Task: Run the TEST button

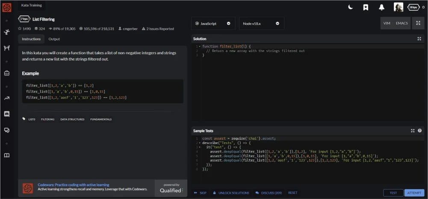Action: tap(393, 193)
